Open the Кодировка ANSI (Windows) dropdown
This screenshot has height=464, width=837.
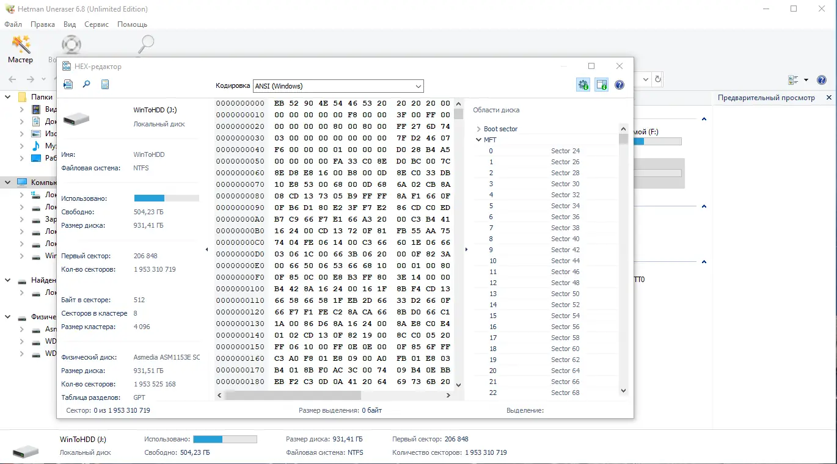(x=338, y=86)
